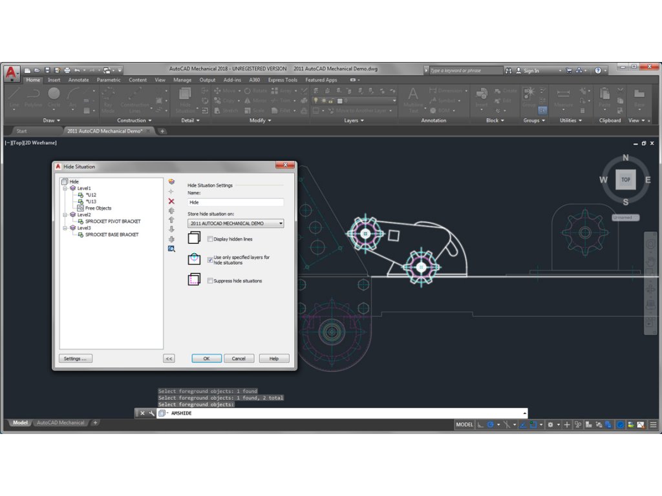The width and height of the screenshot is (662, 496).
Task: Click the Customization hamburger icon in status bar
Action: click(653, 425)
